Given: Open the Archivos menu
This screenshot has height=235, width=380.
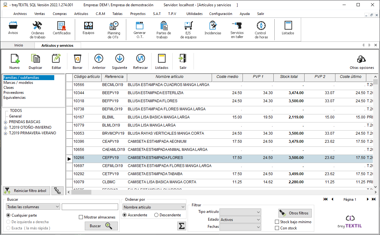Looking at the screenshot, I should (20, 14).
